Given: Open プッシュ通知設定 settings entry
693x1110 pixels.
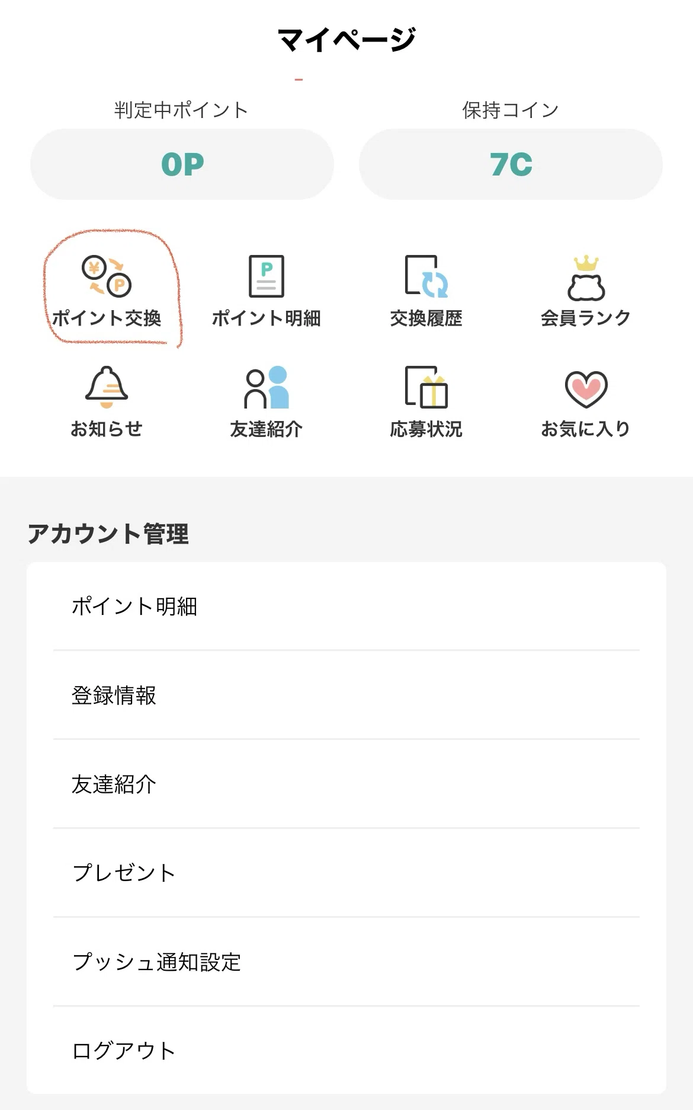Looking at the screenshot, I should pyautogui.click(x=346, y=962).
